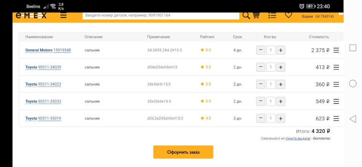Tap the Android recent apps square button
Viewport: 362px width, 167px height.
[353, 48]
